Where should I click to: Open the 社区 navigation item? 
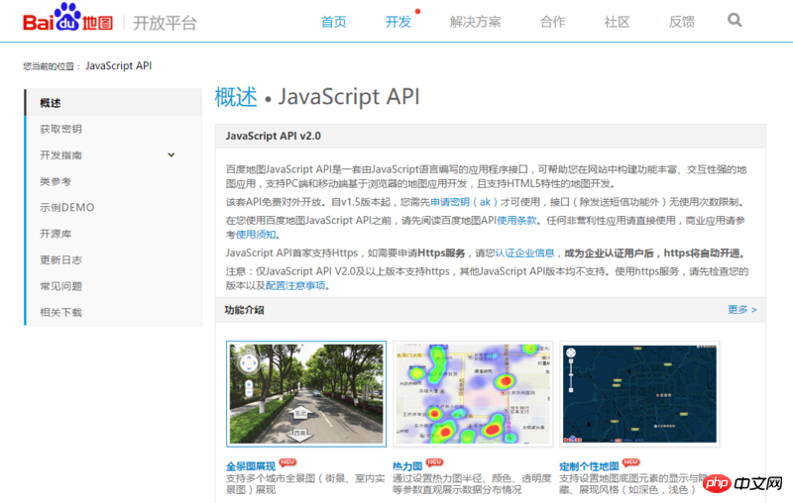click(617, 22)
